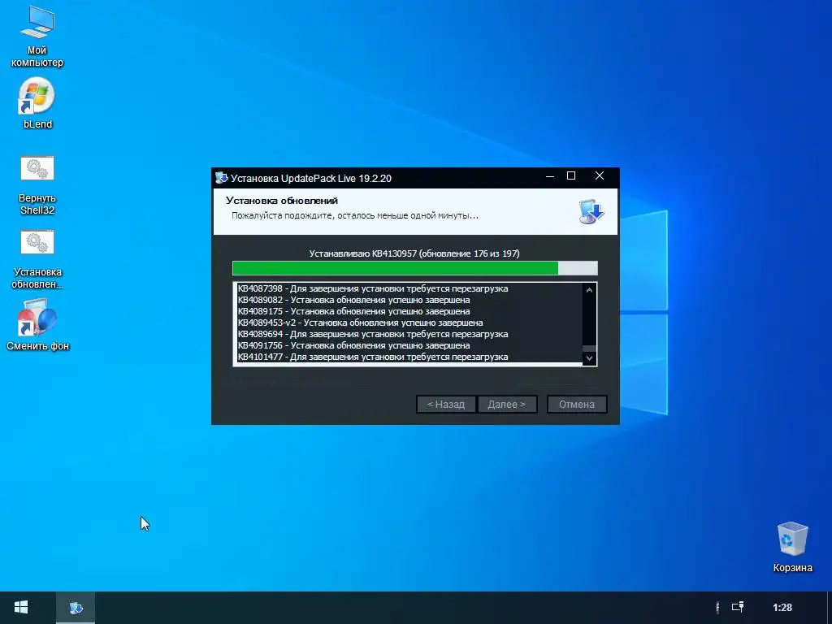Click the log list scroll-up arrow
832x624 pixels.
click(589, 290)
